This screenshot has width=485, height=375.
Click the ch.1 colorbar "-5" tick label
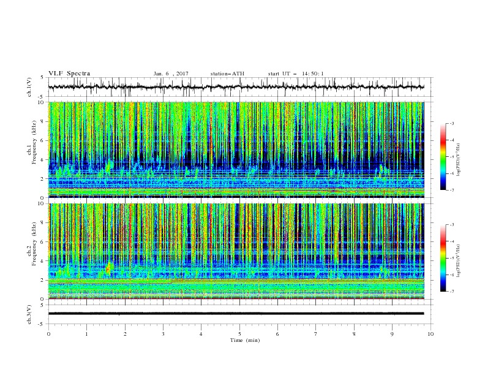(452, 157)
